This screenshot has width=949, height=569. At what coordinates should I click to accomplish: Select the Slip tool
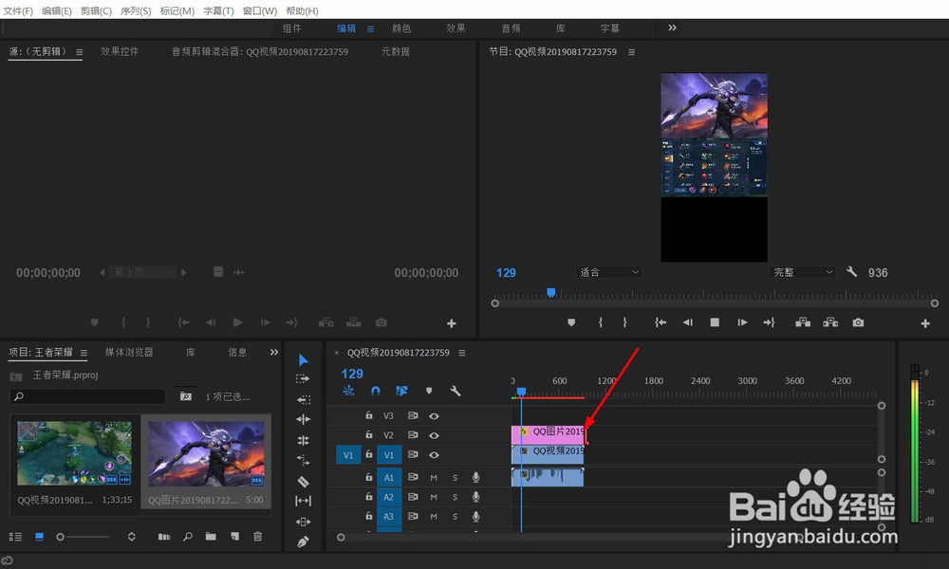[304, 501]
